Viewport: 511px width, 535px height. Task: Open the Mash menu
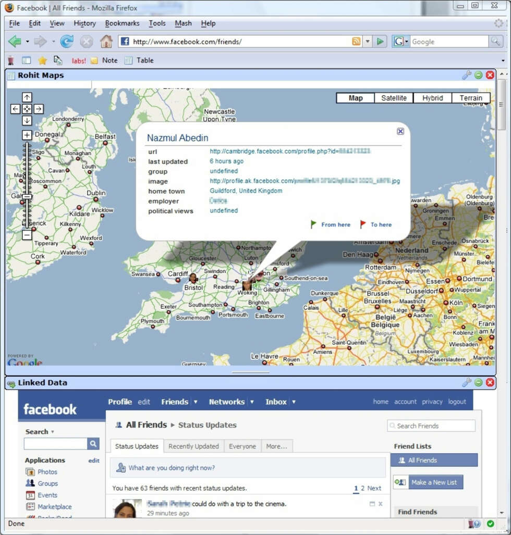[x=183, y=23]
